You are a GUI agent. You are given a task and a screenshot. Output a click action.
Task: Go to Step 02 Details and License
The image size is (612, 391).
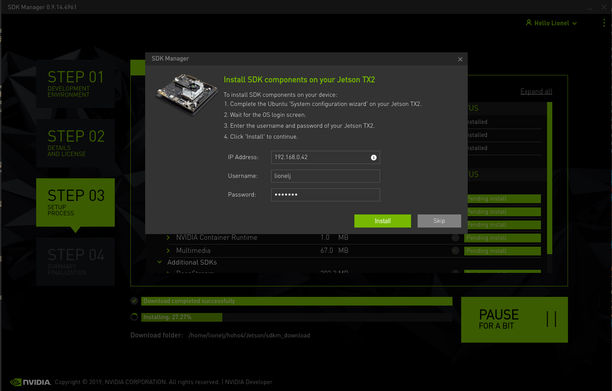click(x=75, y=143)
